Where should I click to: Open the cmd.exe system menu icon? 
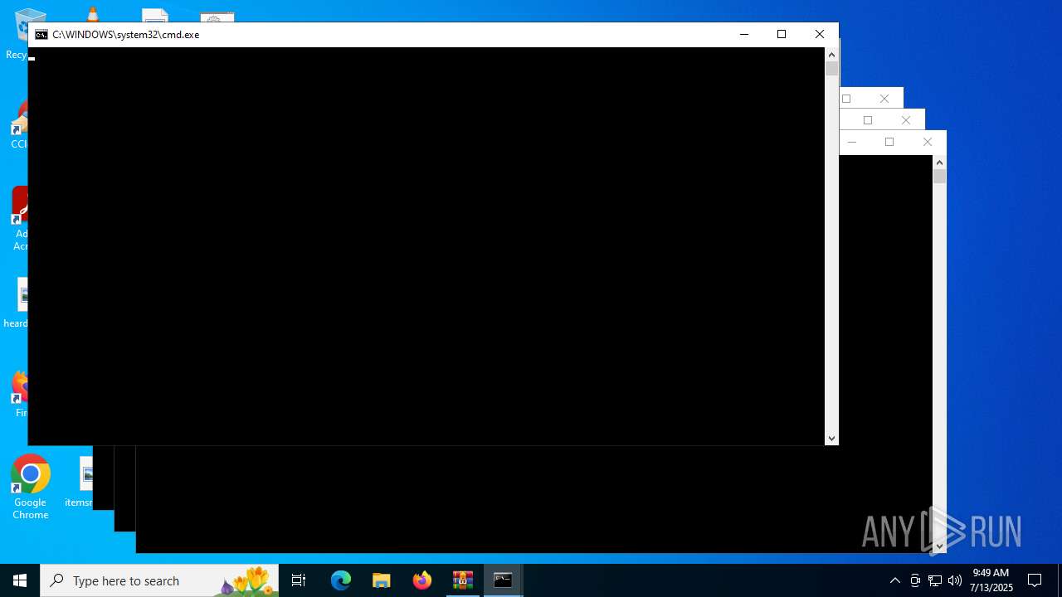tap(41, 35)
